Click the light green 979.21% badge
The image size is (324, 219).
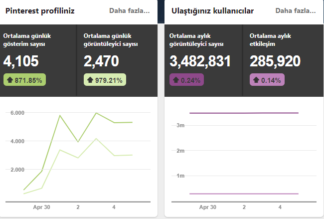[x=105, y=80]
